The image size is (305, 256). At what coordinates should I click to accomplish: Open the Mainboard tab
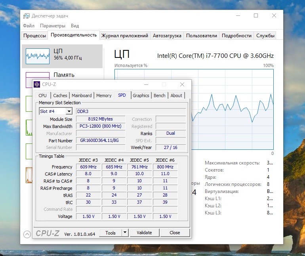(82, 96)
